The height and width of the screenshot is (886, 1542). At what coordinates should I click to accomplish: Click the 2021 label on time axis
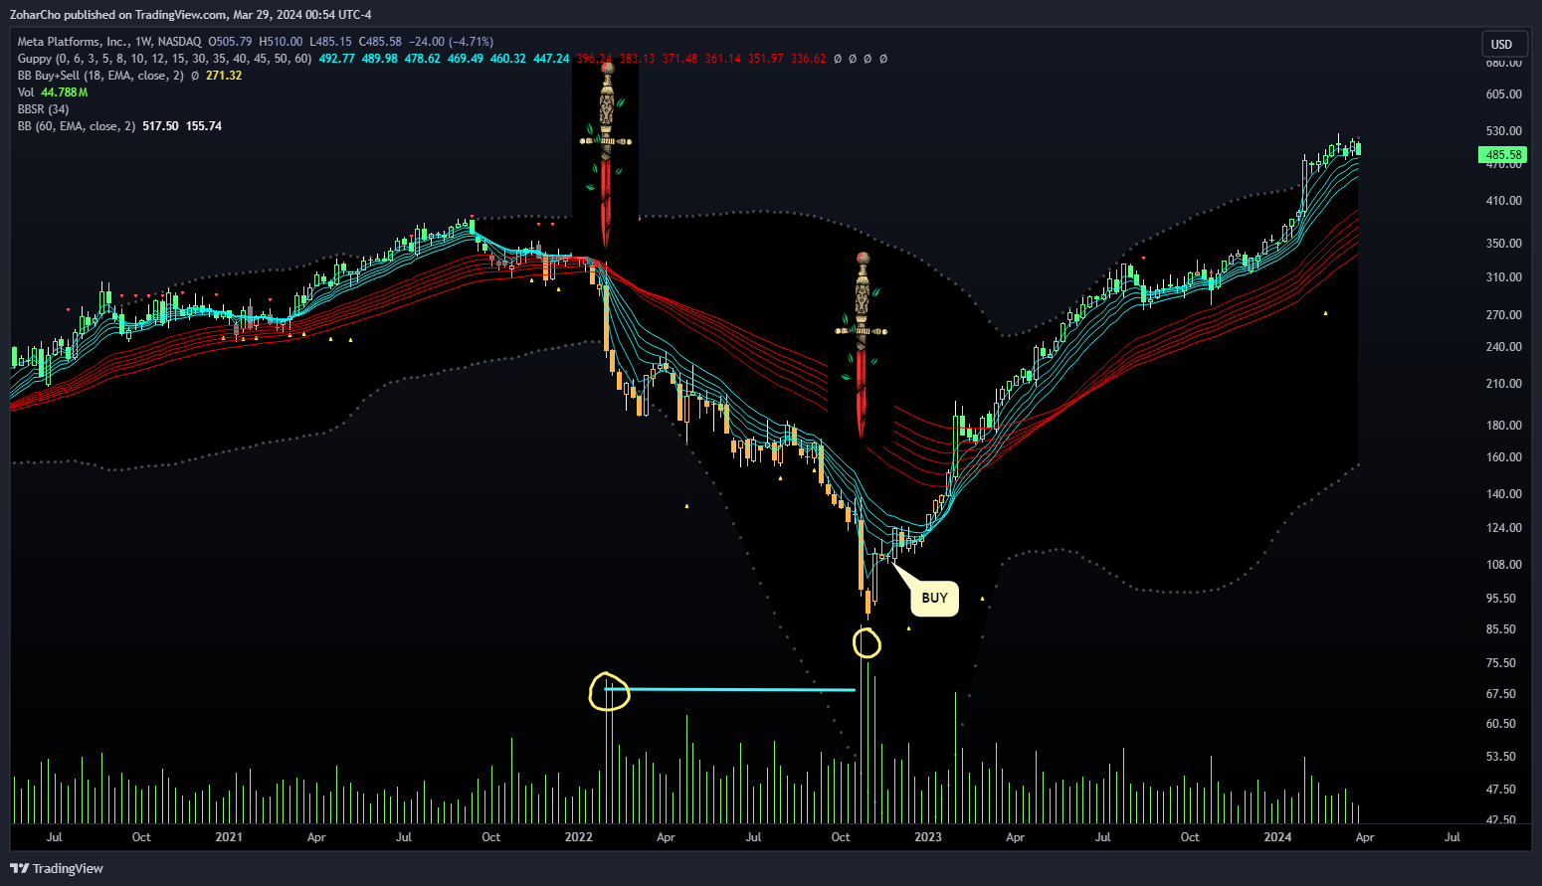point(229,837)
